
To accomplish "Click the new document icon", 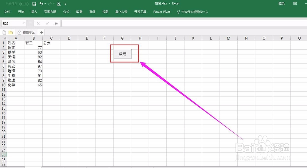I will pos(4,32).
